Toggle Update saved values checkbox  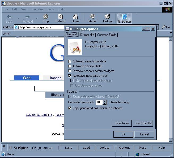[72, 86]
